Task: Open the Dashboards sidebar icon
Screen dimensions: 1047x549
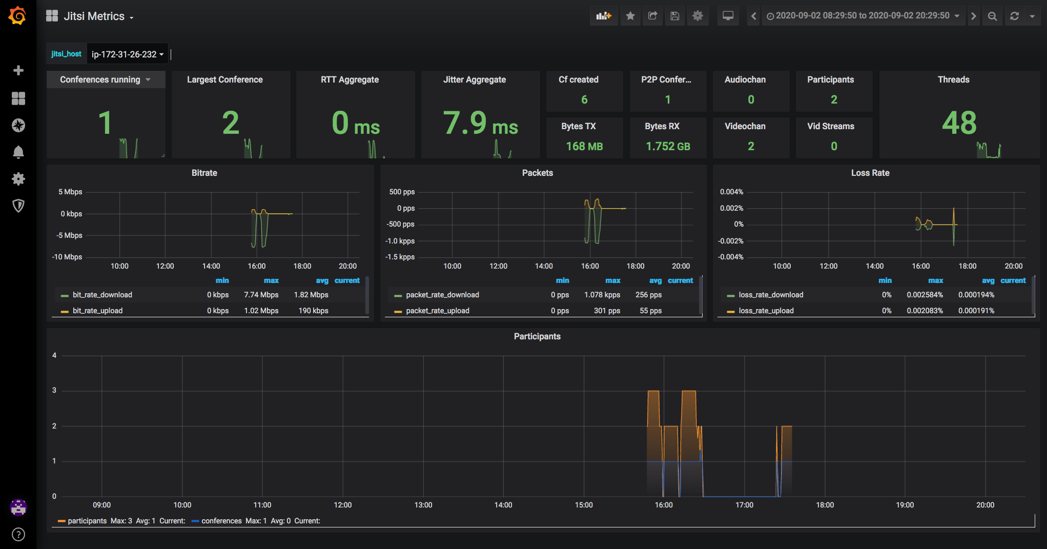Action: point(18,98)
